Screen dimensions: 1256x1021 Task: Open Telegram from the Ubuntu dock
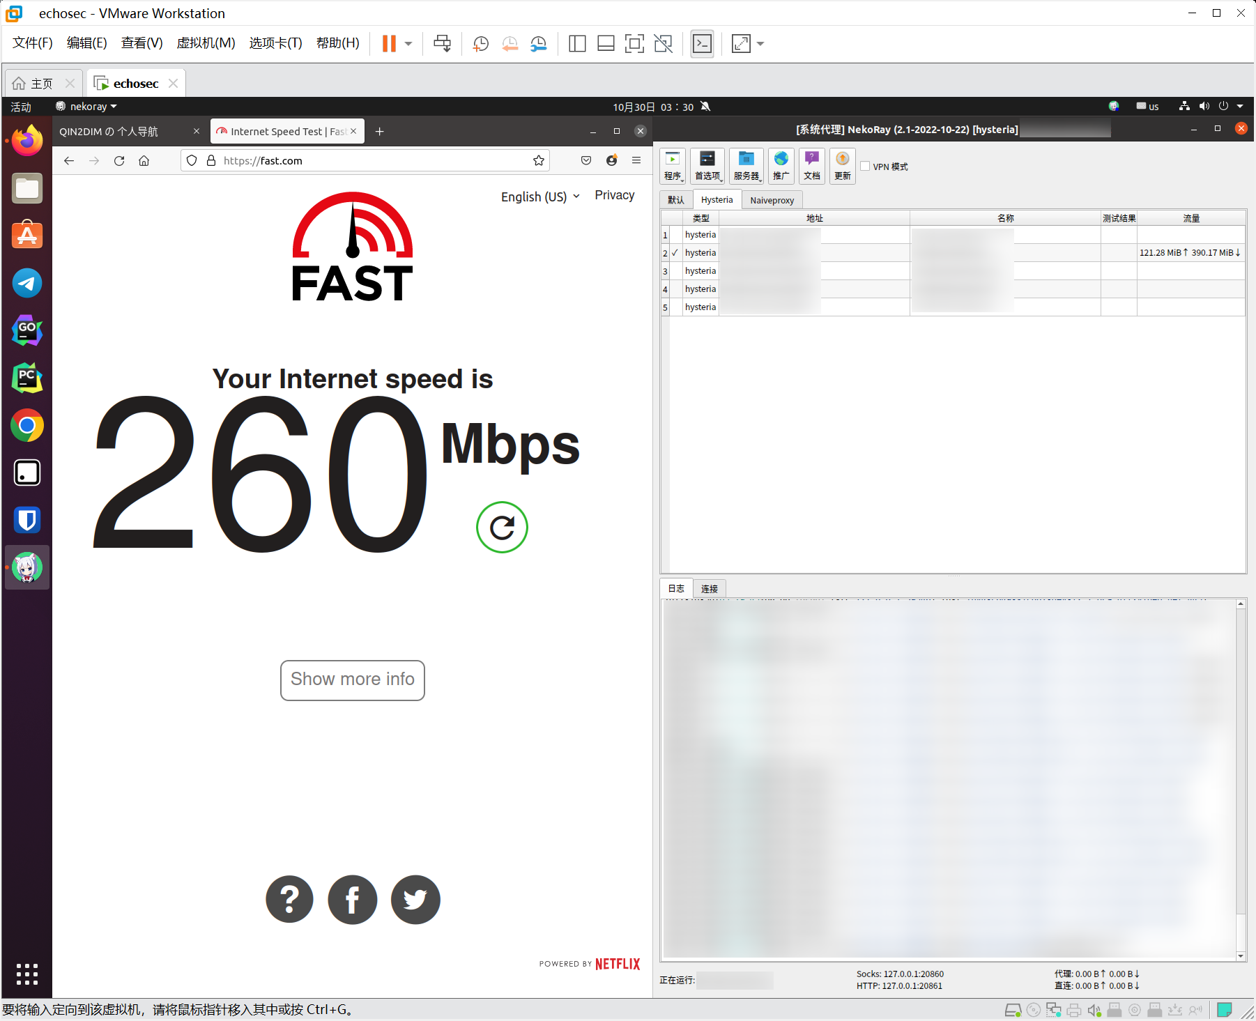tap(27, 284)
